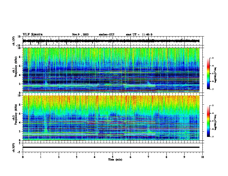Click the "4" tick on ch.1 frequency axis
Screen dimensions: 228x176
point(20,75)
